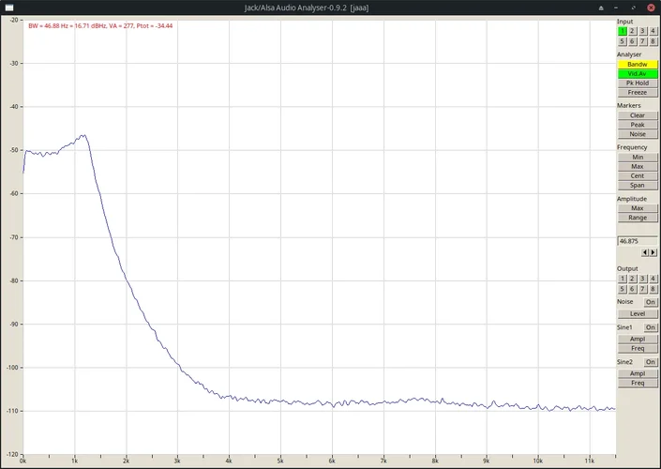Select Input channel 5
Viewport: 661px width, 469px height.
point(623,41)
